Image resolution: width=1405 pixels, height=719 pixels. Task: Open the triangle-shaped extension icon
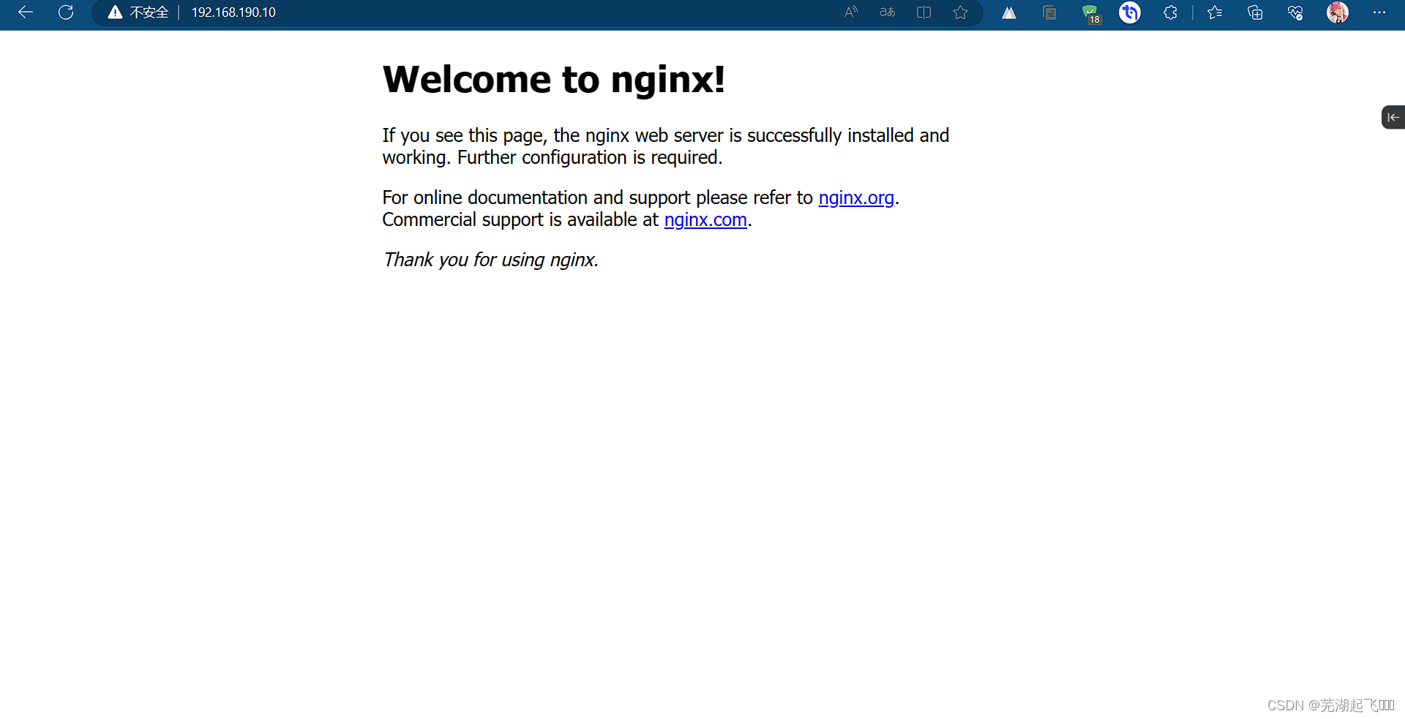tap(1009, 12)
